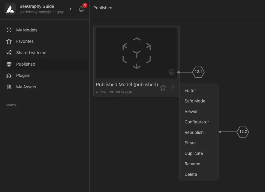Click the Published Model (published) title
Image resolution: width=265 pixels, height=192 pixels.
[127, 84]
